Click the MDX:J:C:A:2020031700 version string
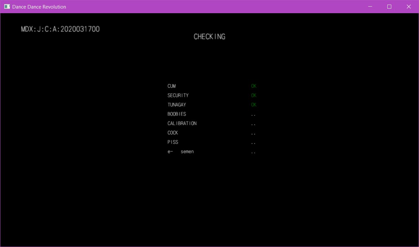 pos(60,29)
